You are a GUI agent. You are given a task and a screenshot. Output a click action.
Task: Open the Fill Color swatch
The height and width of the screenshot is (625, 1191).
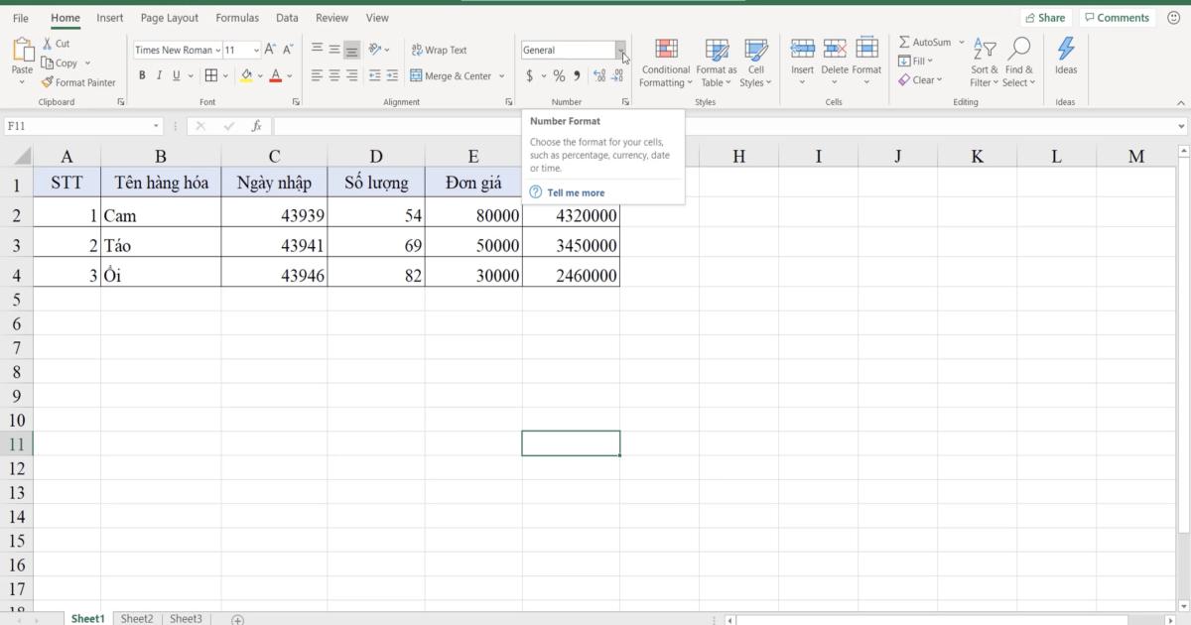(x=247, y=74)
